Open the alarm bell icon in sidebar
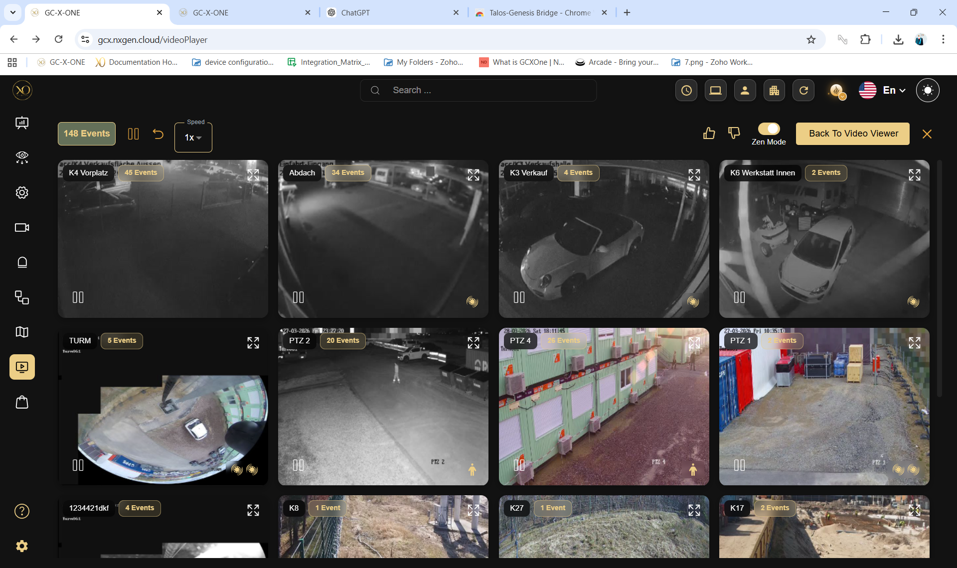Image resolution: width=957 pixels, height=568 pixels. tap(22, 262)
